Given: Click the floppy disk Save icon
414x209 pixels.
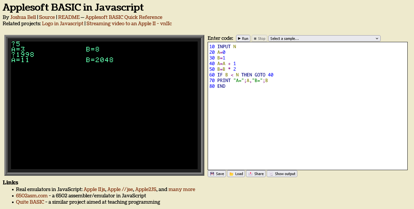Looking at the screenshot, I should coord(212,173).
